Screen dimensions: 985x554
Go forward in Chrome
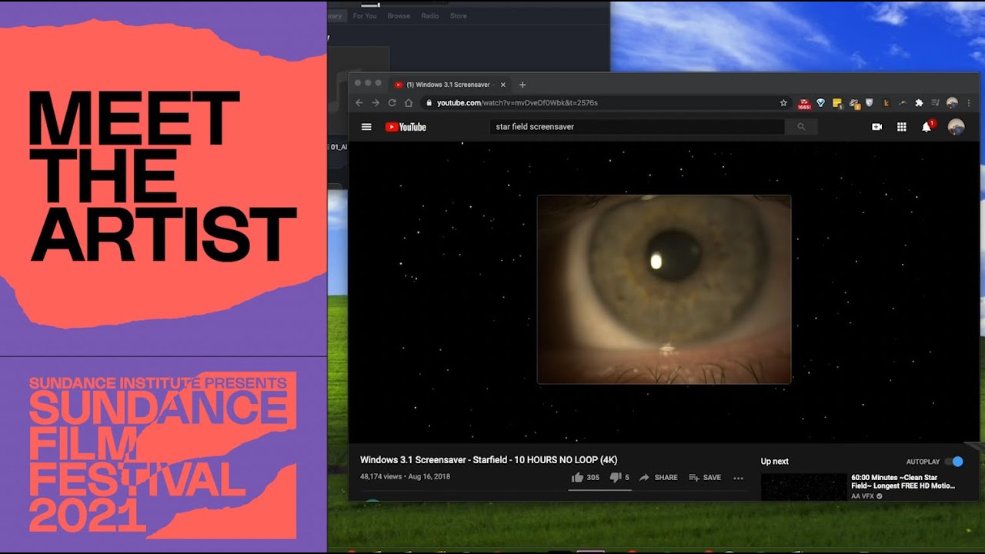pos(376,102)
